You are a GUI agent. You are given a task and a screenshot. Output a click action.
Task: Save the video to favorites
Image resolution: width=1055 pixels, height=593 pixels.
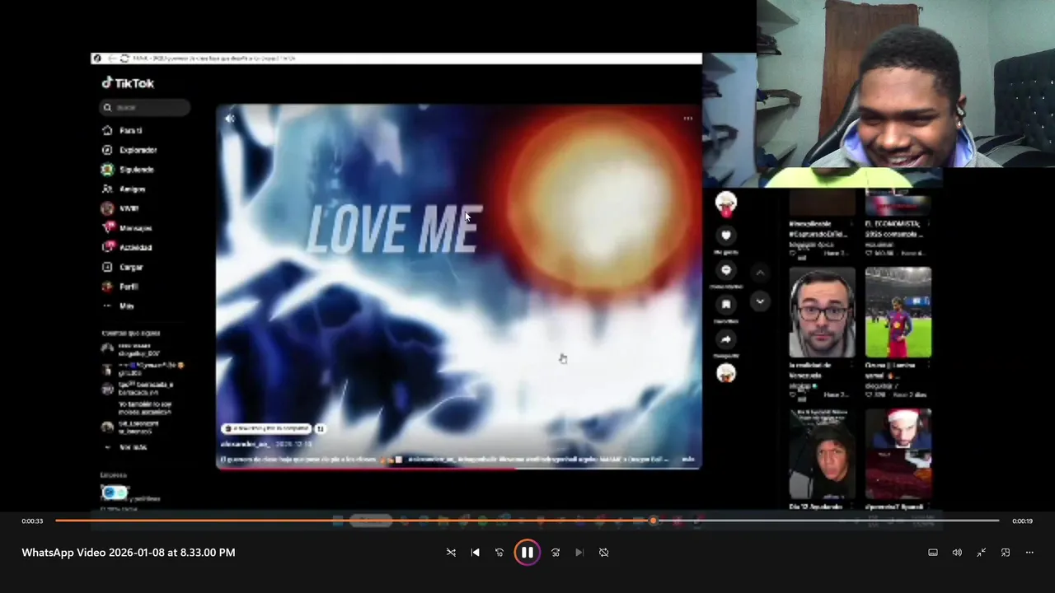(x=726, y=305)
